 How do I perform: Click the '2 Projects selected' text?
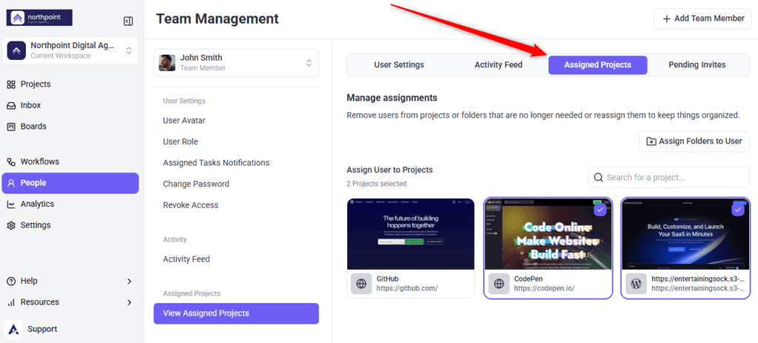pos(377,184)
